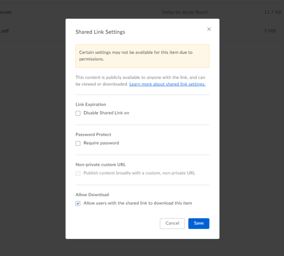
Task: Uncheck allow users to download this item
Action: pos(78,203)
